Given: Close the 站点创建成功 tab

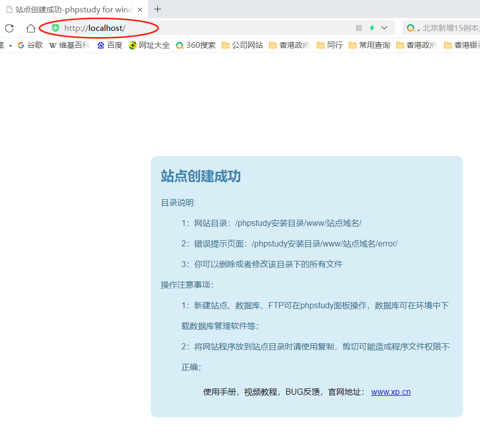Looking at the screenshot, I should [x=140, y=10].
